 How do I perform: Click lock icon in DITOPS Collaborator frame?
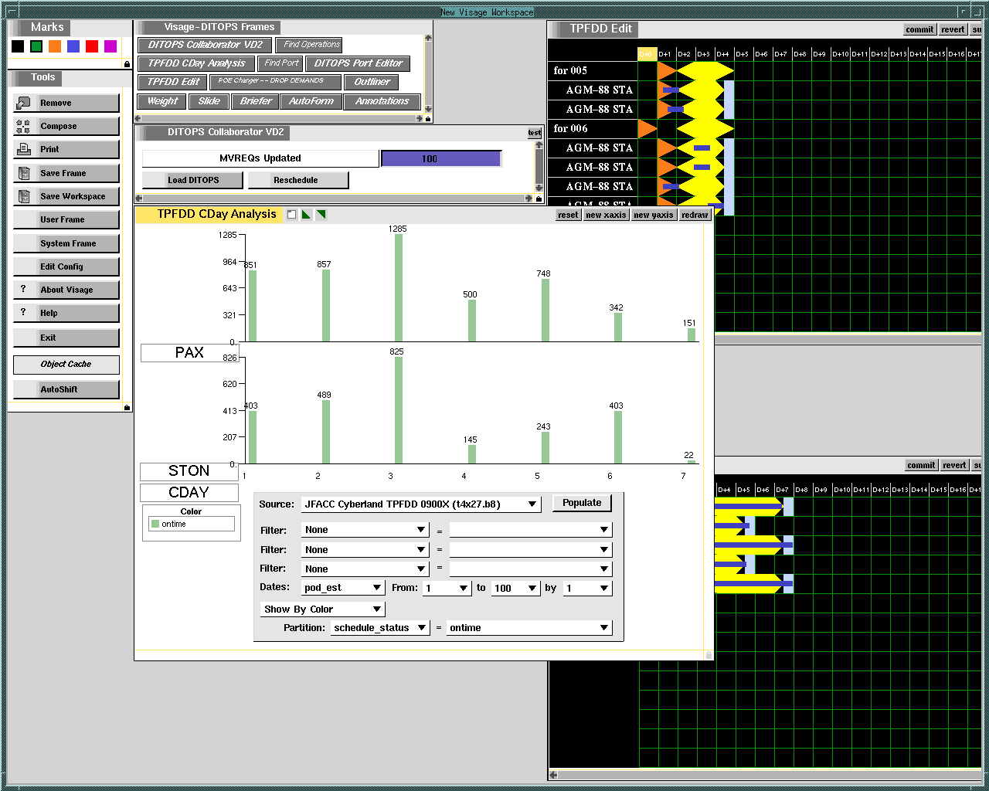tap(539, 199)
